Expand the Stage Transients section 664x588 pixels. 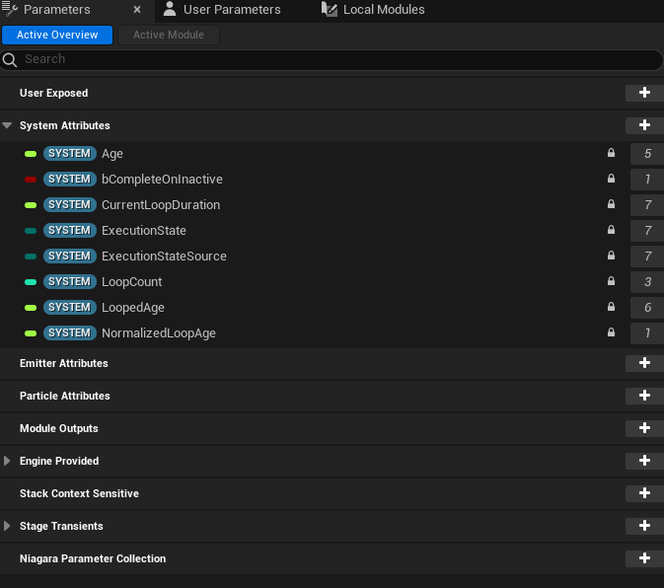pos(7,526)
